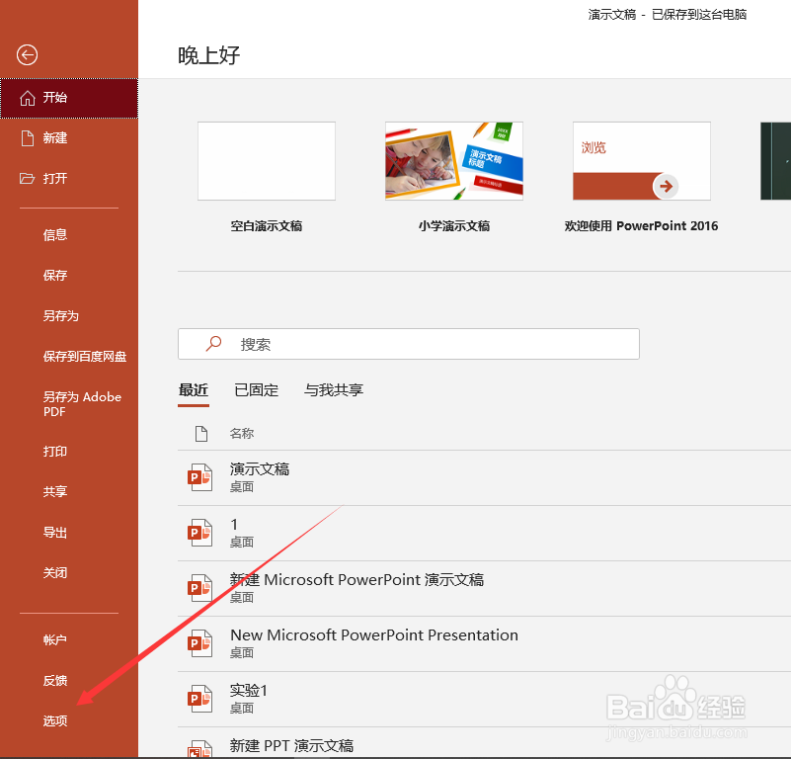Switch to the 与我共享 tab
This screenshot has height=759, width=791.
pyautogui.click(x=334, y=390)
